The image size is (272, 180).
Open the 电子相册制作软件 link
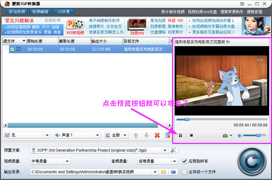click(104, 21)
